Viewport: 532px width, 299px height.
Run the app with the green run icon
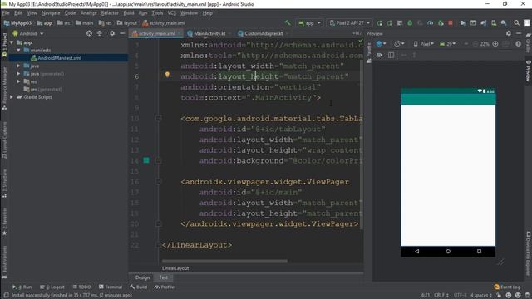pyautogui.click(x=379, y=23)
